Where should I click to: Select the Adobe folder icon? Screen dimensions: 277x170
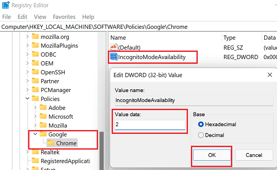pyautogui.click(x=43, y=107)
